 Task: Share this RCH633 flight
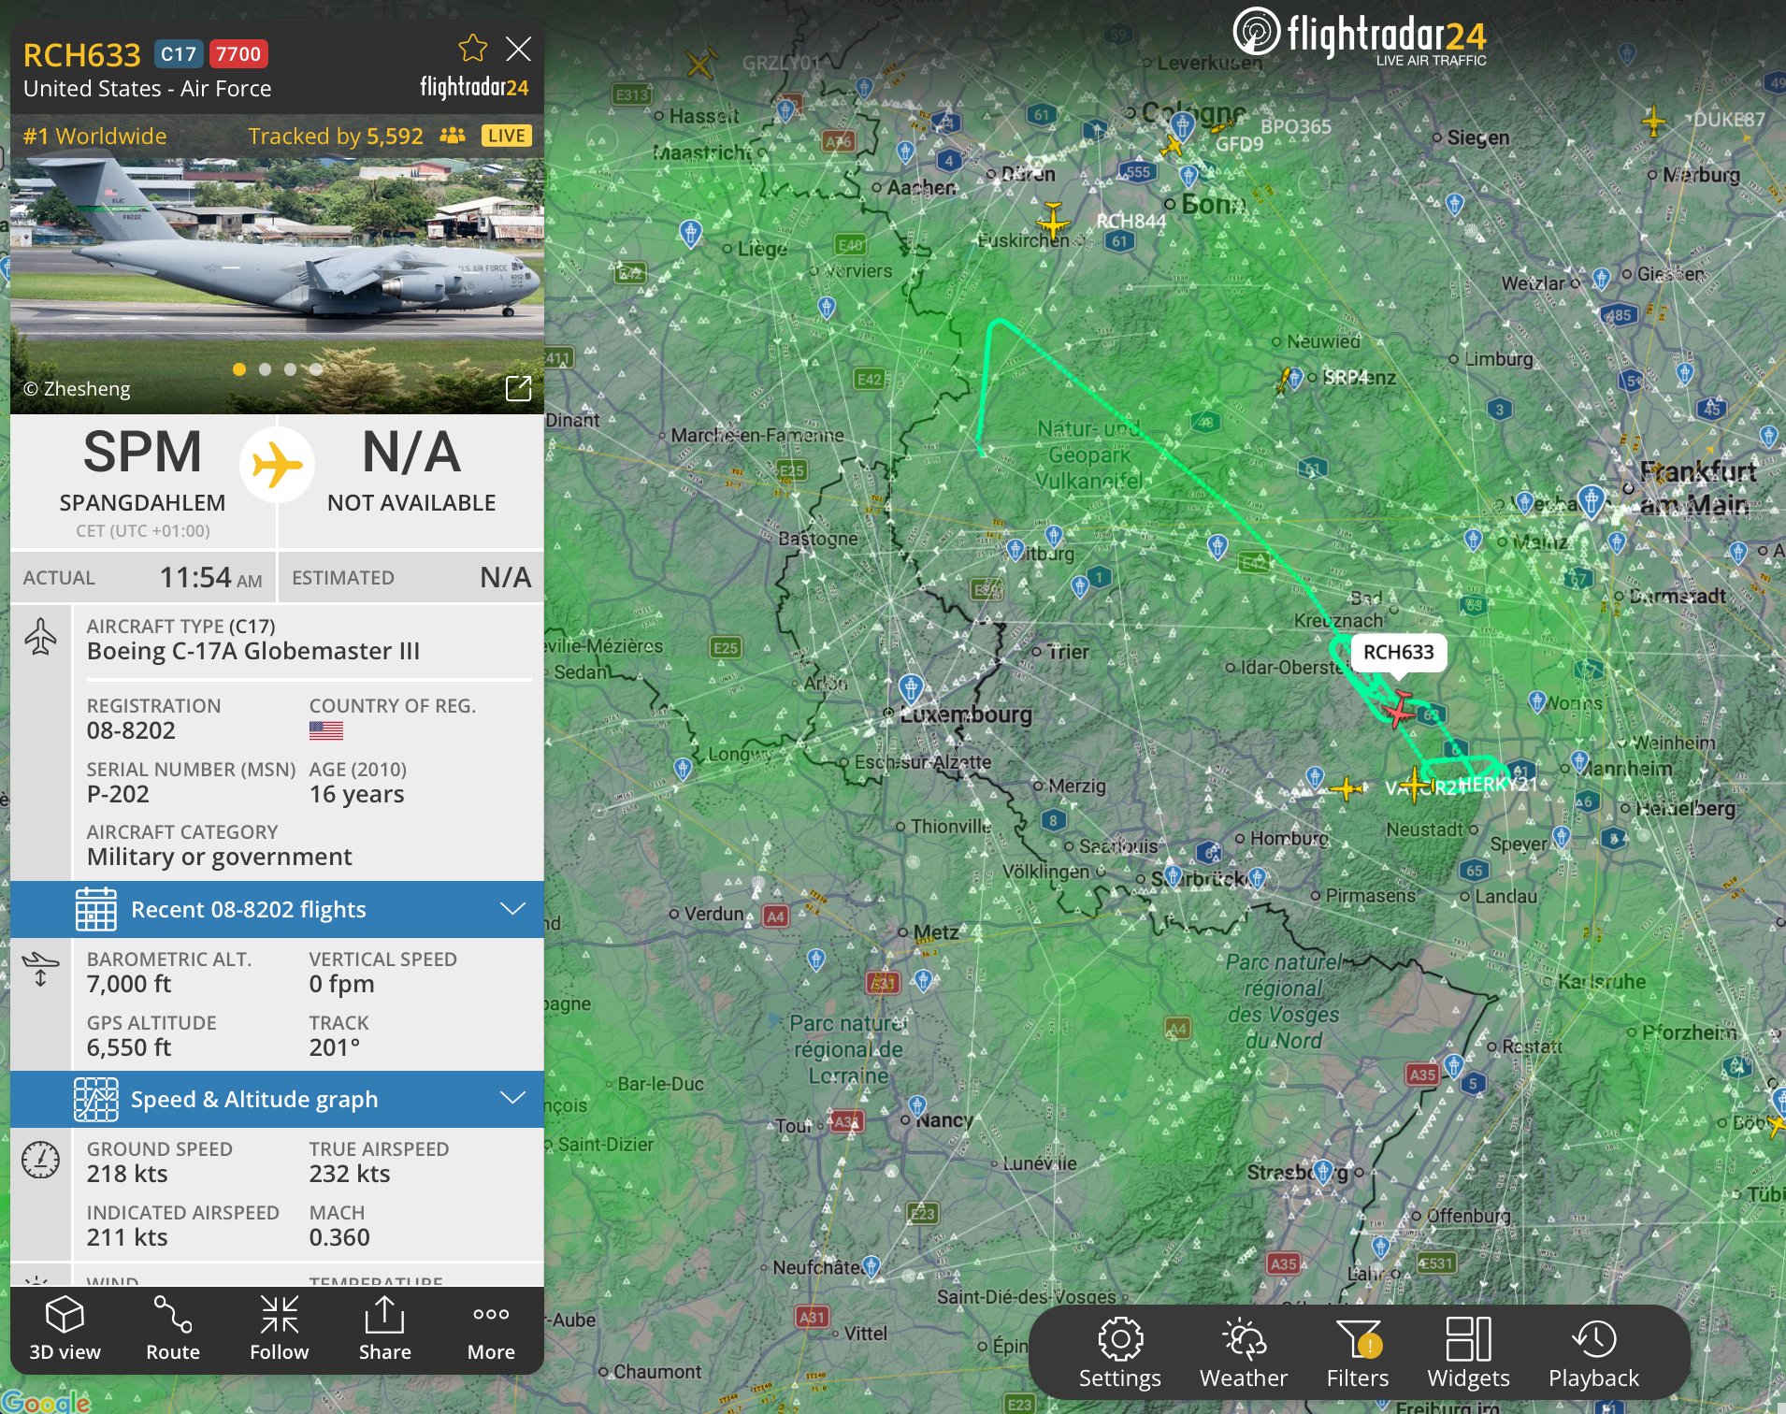point(384,1328)
